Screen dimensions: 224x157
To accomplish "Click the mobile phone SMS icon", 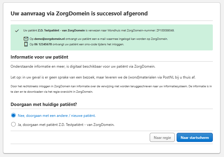I will [26, 44].
